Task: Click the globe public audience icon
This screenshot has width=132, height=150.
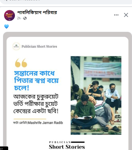Action: pyautogui.click(x=25, y=18)
